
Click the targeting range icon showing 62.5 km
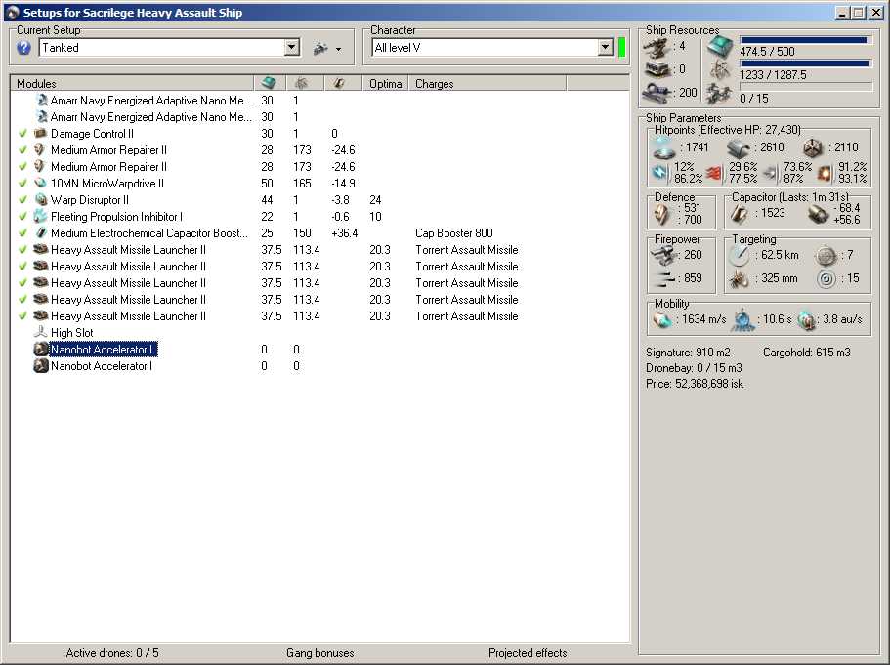click(x=739, y=255)
